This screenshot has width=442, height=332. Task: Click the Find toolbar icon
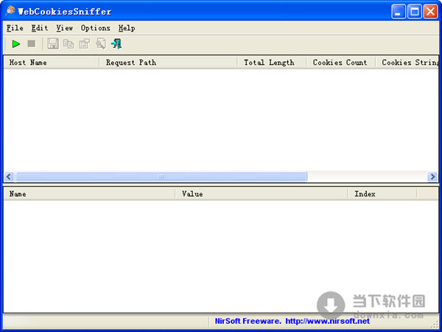point(100,44)
